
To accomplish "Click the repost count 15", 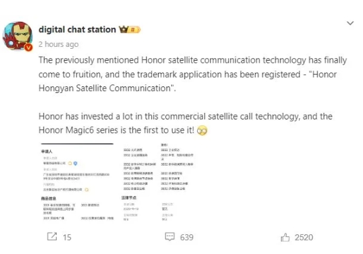I will (x=67, y=238).
